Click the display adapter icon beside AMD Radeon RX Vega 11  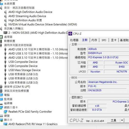pyautogui.click(x=5, y=124)
